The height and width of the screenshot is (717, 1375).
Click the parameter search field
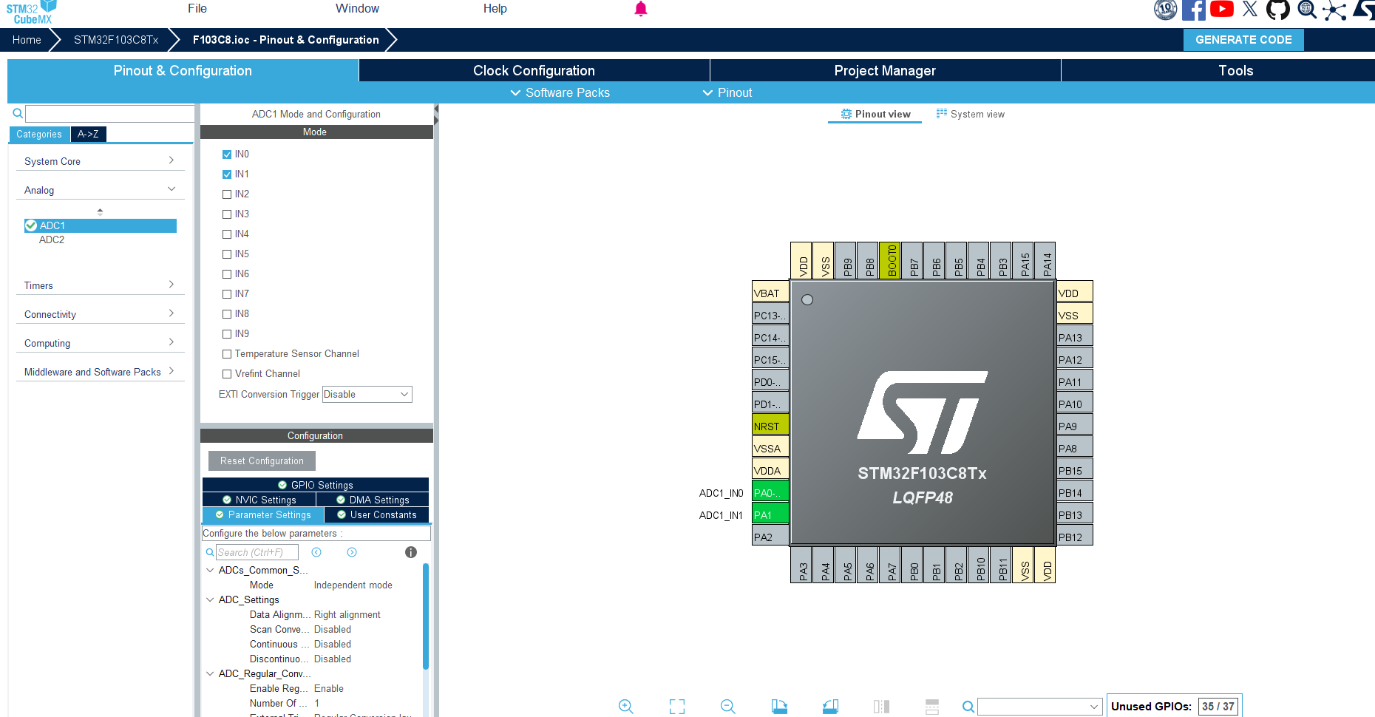(x=257, y=552)
